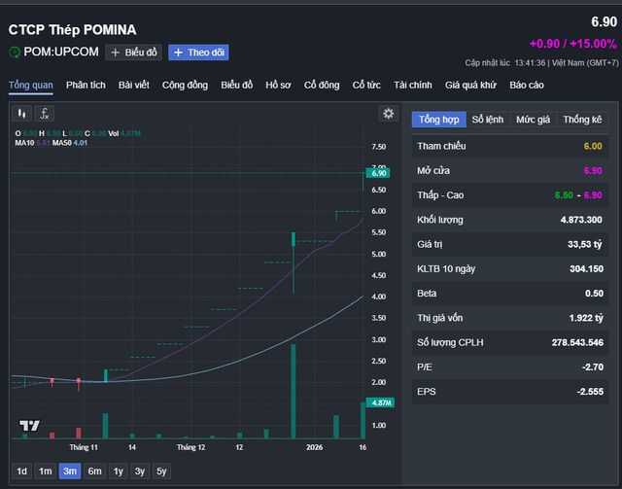The image size is (622, 489).
Task: Click the POM:UPCOM ticker symbol icon
Action: pos(15,52)
